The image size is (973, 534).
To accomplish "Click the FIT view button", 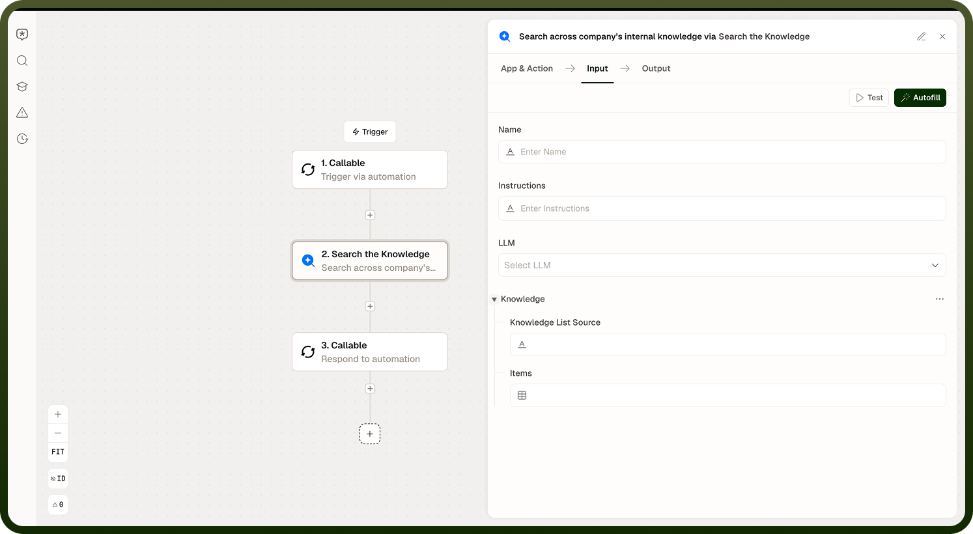I will 58,452.
